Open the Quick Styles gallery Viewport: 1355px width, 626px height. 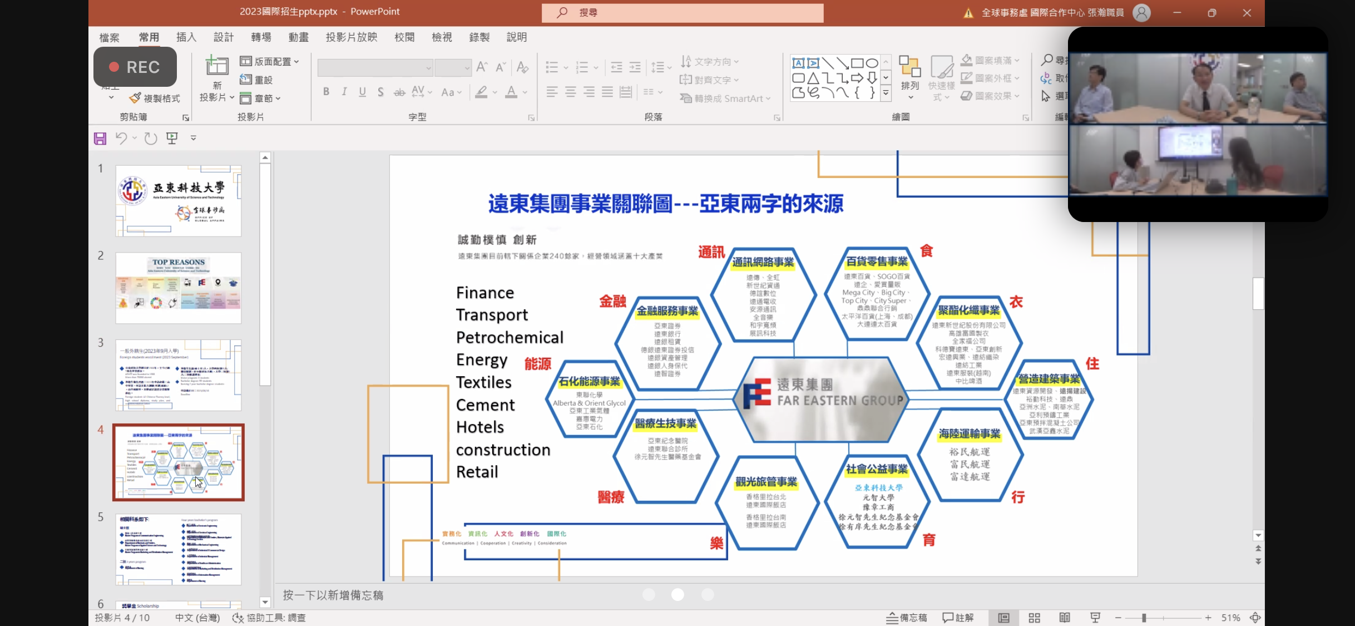941,77
